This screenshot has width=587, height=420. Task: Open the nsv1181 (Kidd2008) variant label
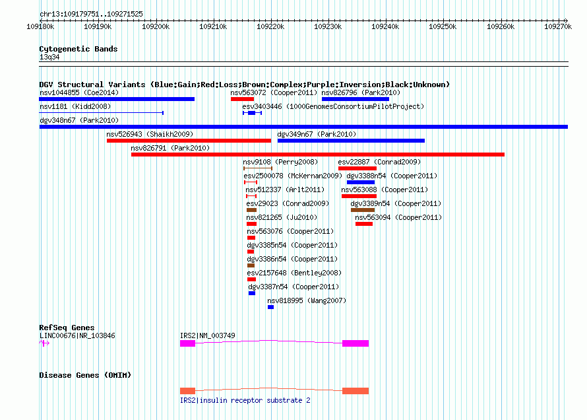75,106
